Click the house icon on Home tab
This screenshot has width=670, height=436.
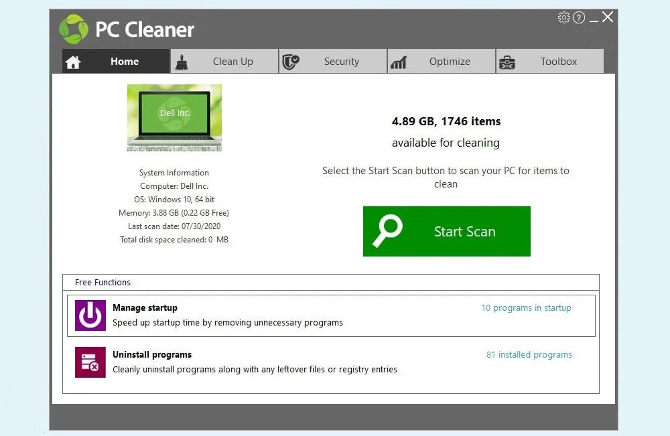pos(73,62)
